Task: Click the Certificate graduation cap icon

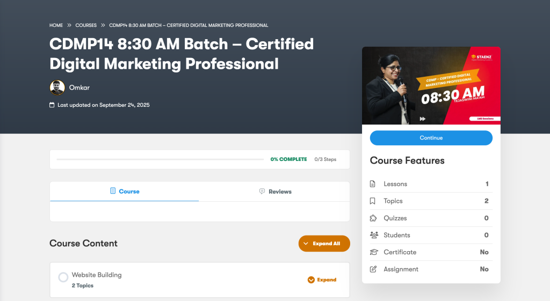Action: [x=373, y=252]
